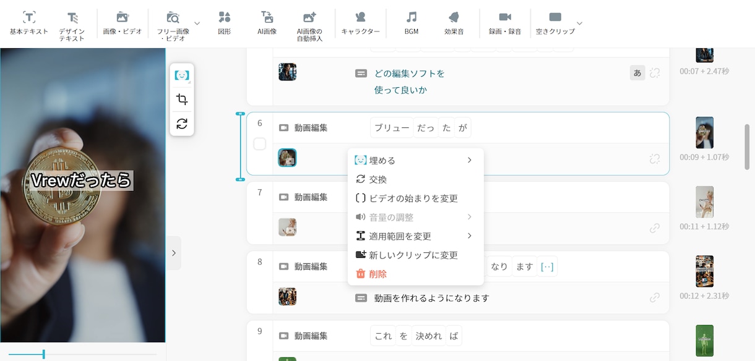Screen dimensions: 755x361
Task: Select the word た in clip 6
Action: pos(446,128)
